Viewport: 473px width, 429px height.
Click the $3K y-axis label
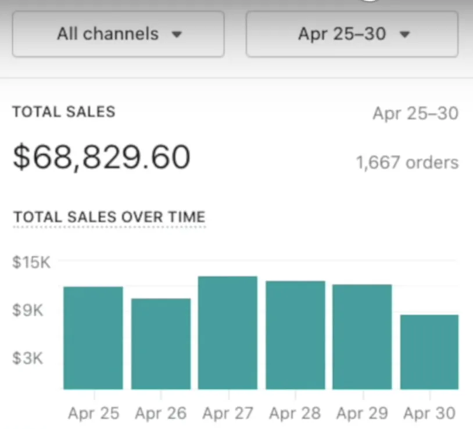tap(28, 357)
